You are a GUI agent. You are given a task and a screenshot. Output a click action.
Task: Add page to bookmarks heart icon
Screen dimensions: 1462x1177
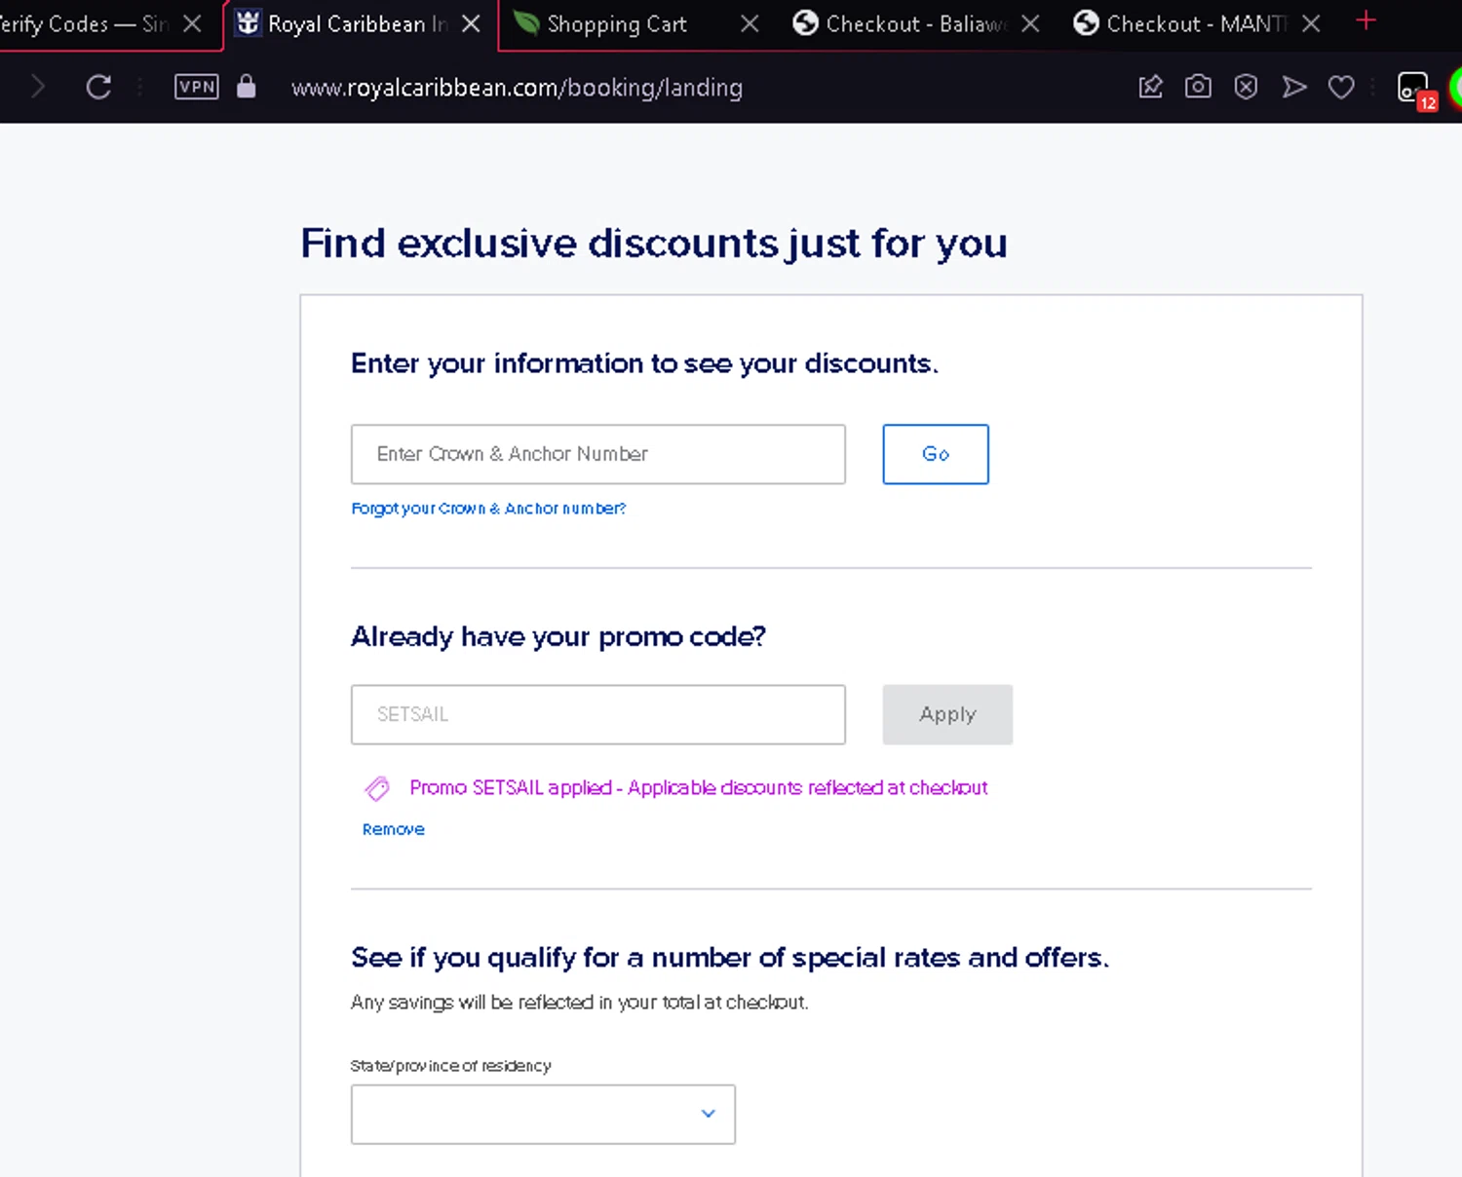tap(1341, 88)
